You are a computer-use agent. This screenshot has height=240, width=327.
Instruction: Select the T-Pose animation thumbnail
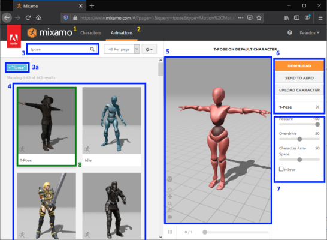click(47, 127)
